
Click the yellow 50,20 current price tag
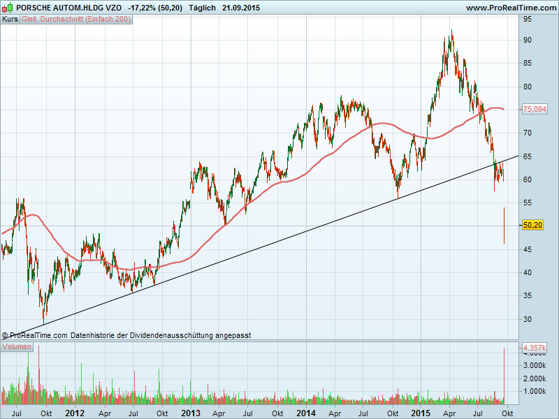click(x=532, y=226)
